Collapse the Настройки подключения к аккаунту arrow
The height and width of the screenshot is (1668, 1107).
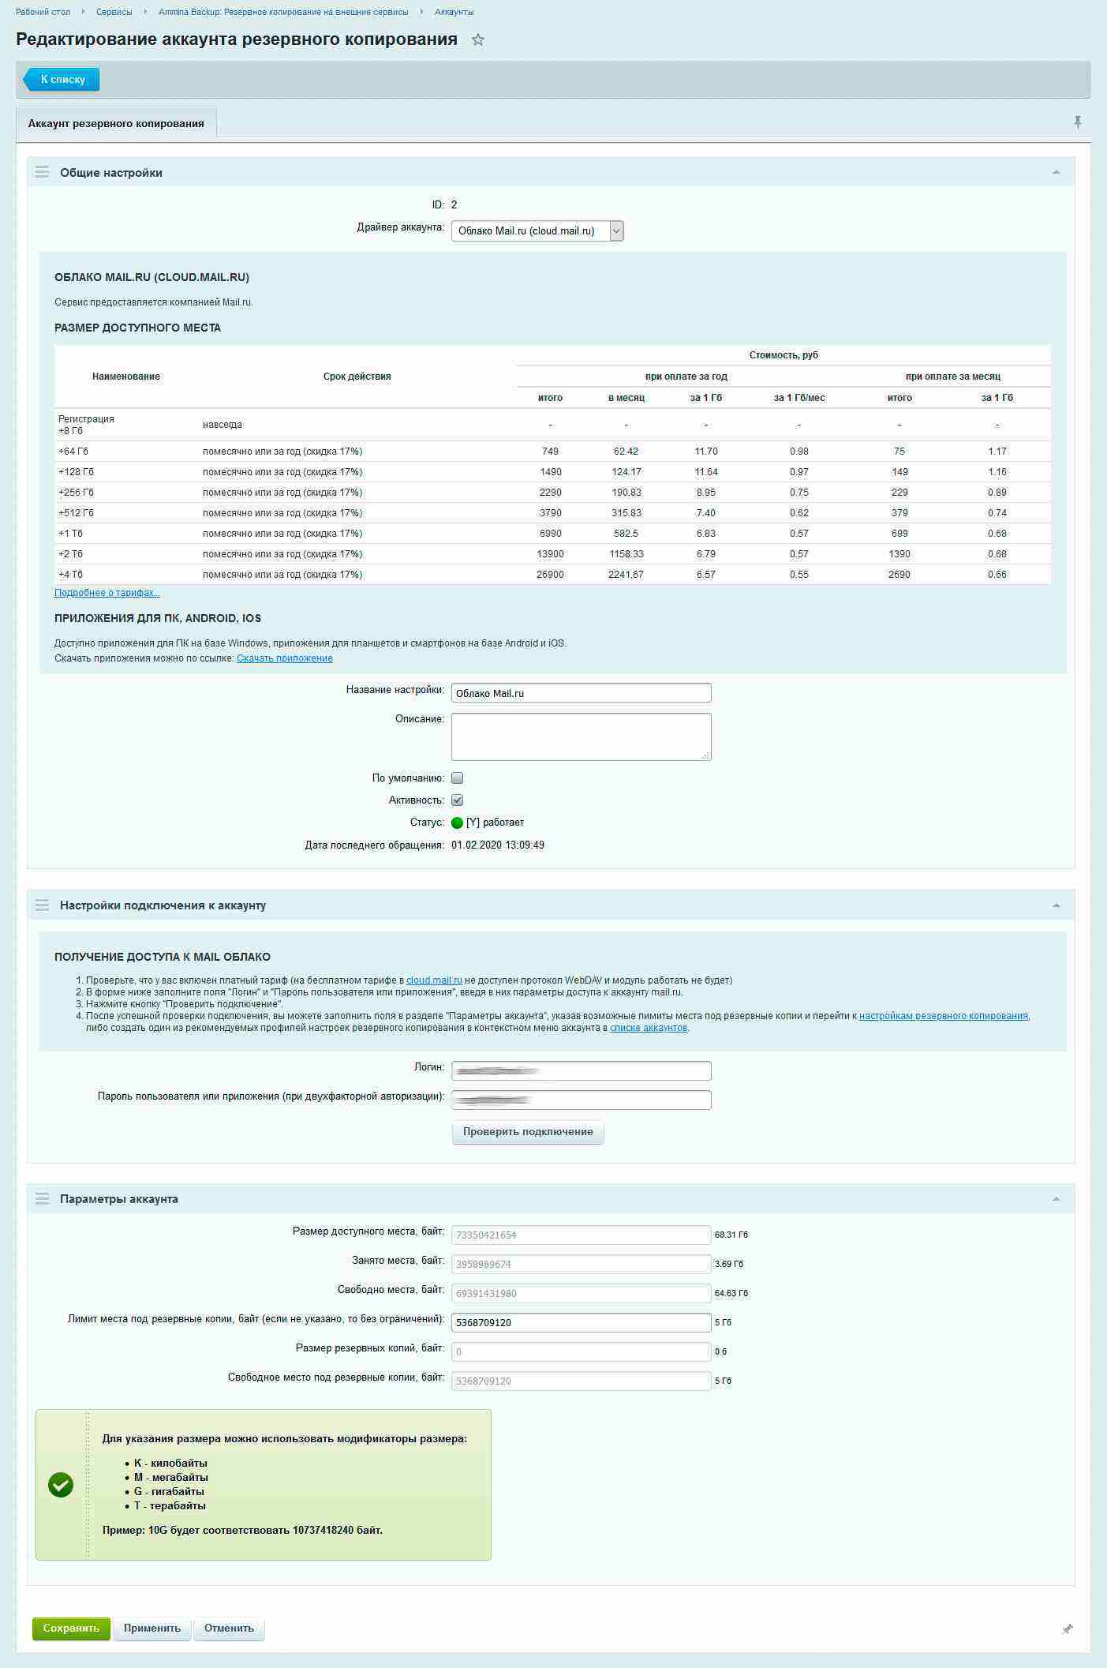coord(1056,905)
